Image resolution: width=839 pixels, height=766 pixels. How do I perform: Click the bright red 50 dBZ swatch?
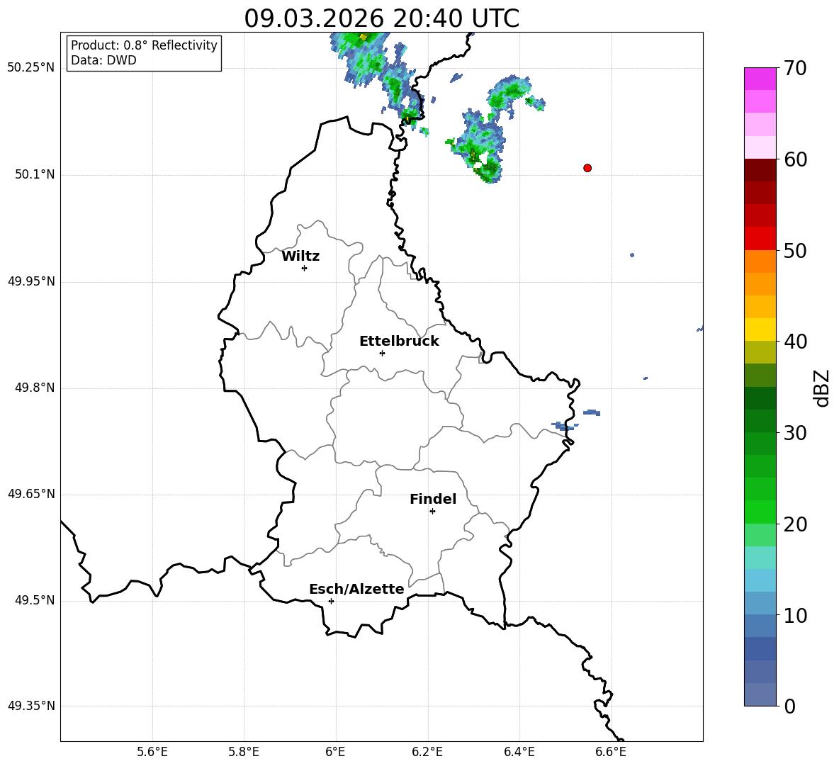point(760,239)
